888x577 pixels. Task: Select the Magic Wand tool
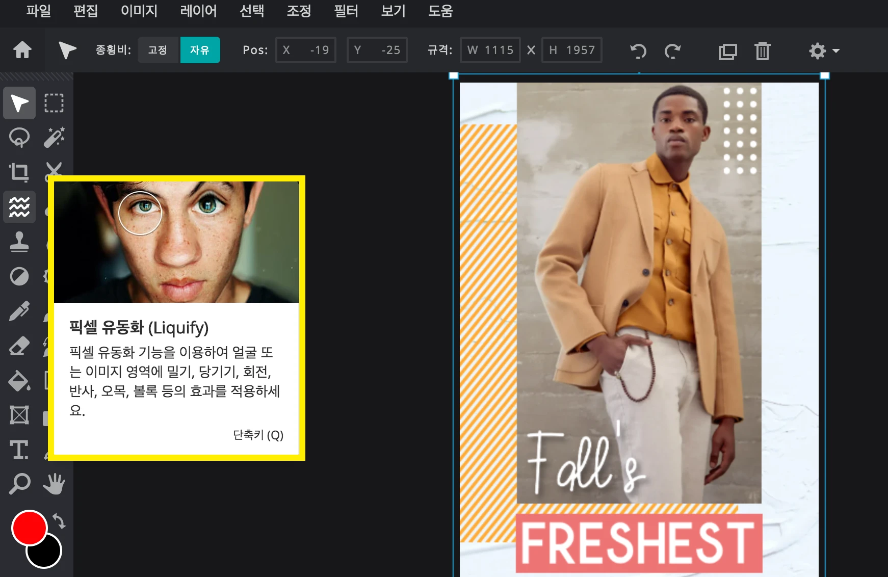coord(54,138)
